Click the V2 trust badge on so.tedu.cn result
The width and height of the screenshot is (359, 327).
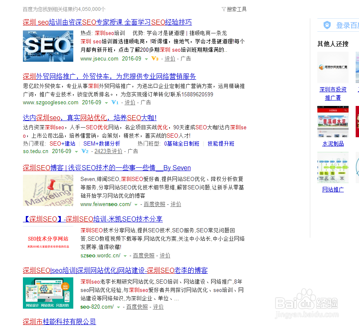[85, 151]
